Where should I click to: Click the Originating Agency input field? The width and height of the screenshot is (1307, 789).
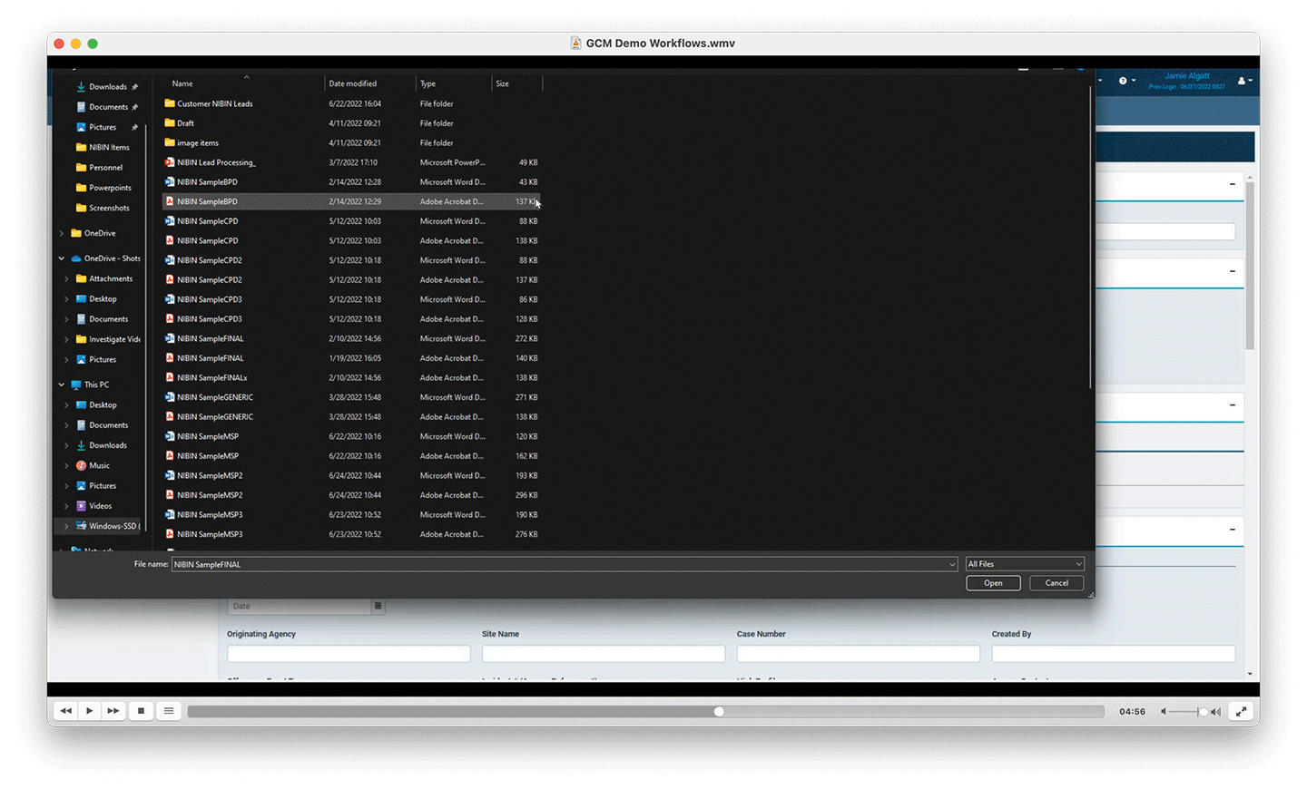point(349,653)
